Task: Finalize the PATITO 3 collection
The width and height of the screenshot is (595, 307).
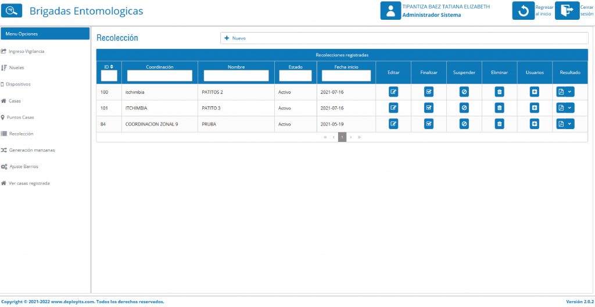Action: (429, 108)
